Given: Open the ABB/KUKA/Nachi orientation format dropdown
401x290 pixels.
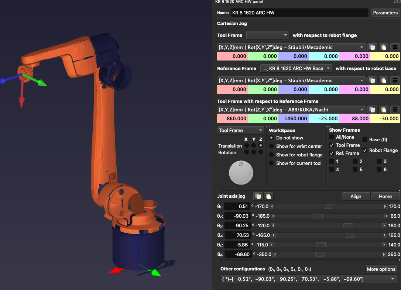Looking at the screenshot, I should pyautogui.click(x=291, y=110).
